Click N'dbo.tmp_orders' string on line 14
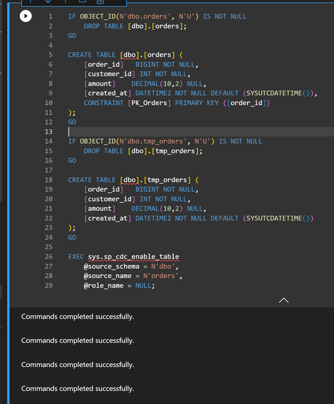The width and height of the screenshot is (334, 404). click(153, 141)
